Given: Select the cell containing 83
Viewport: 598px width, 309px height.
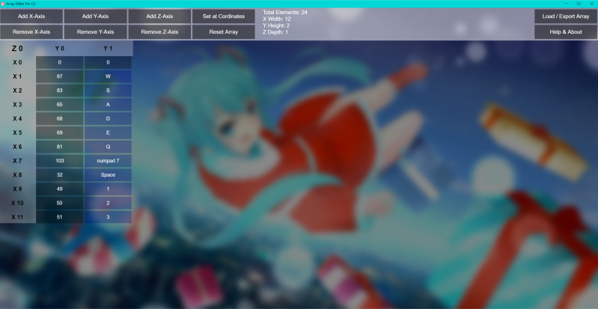Looking at the screenshot, I should click(x=59, y=91).
